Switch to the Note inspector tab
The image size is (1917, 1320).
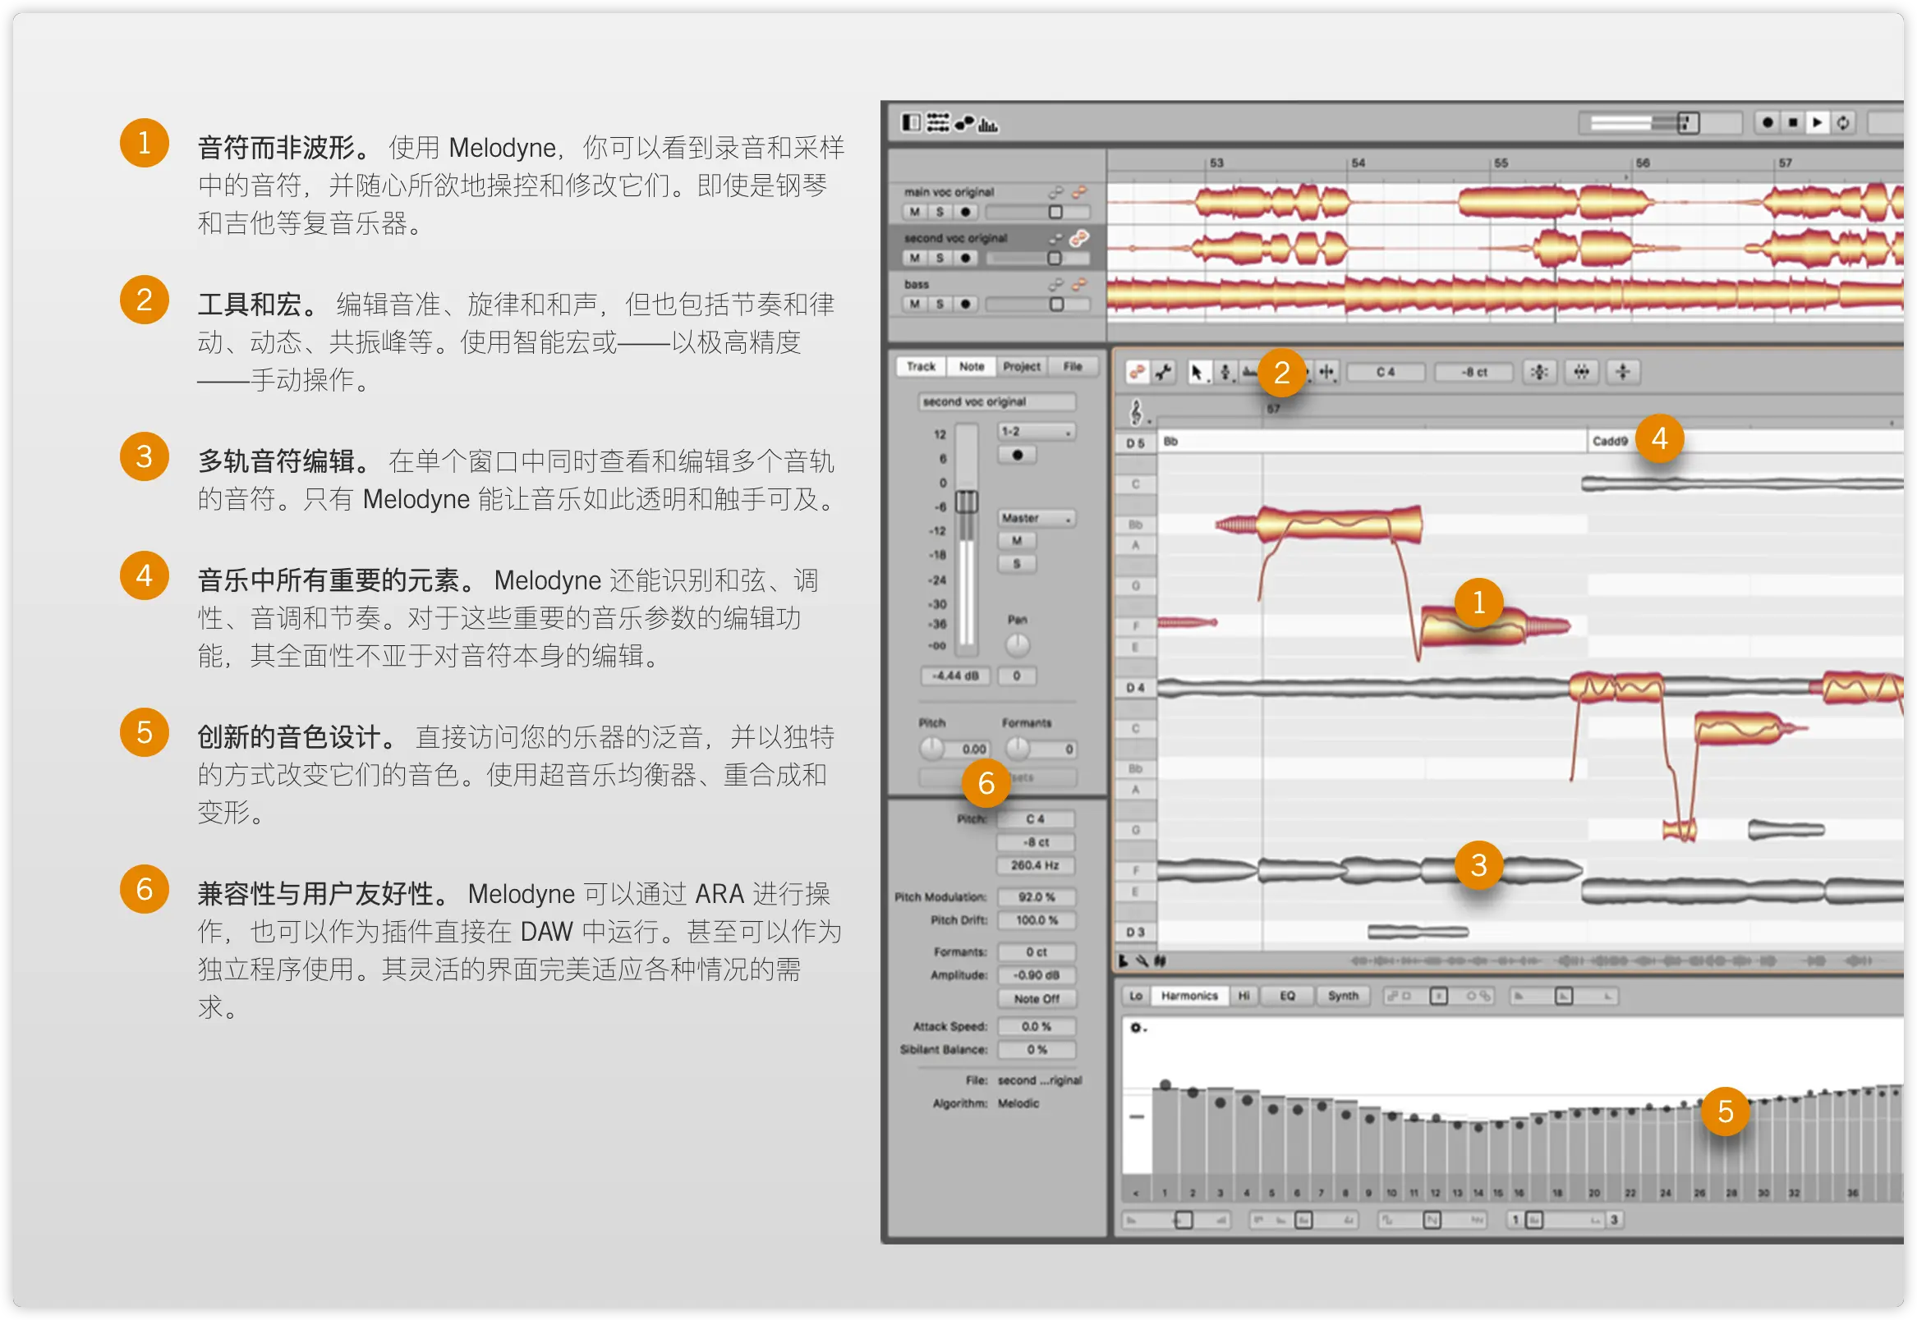click(x=972, y=366)
